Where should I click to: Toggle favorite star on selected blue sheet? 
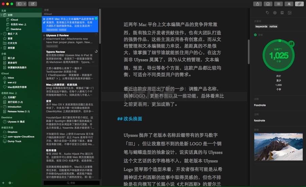pyautogui.click(x=44, y=19)
